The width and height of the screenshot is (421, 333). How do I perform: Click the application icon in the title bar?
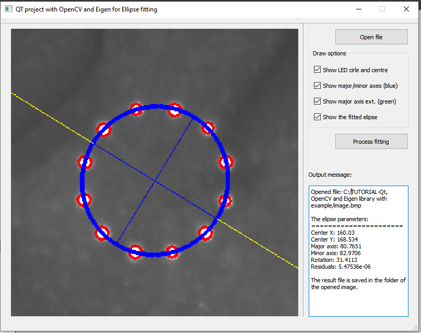tap(7, 9)
